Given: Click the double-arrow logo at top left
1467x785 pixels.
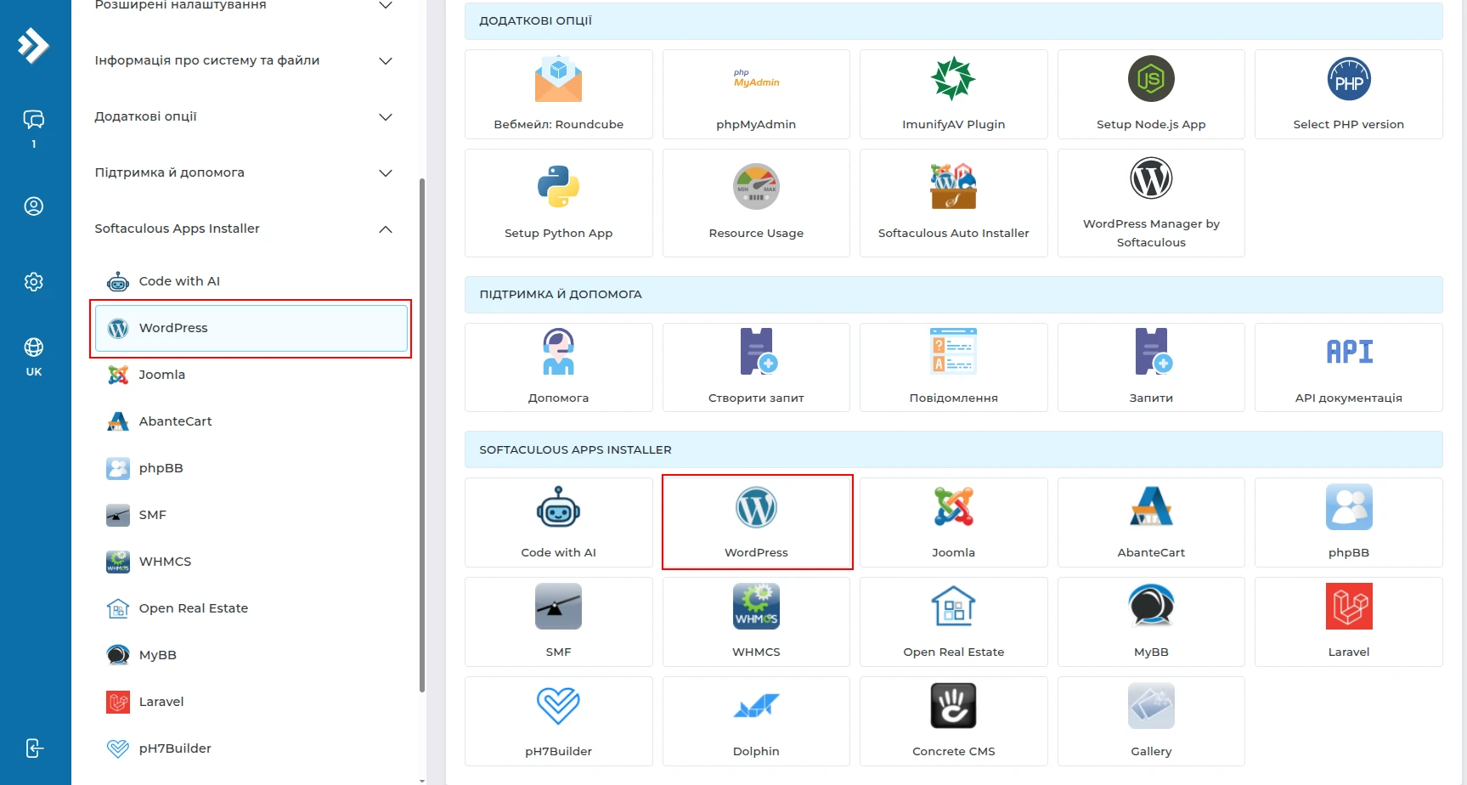Looking at the screenshot, I should click(x=34, y=45).
